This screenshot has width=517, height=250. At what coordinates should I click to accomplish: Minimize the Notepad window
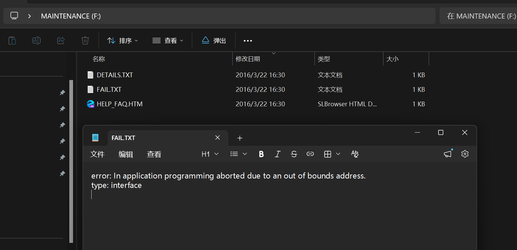[x=418, y=133]
